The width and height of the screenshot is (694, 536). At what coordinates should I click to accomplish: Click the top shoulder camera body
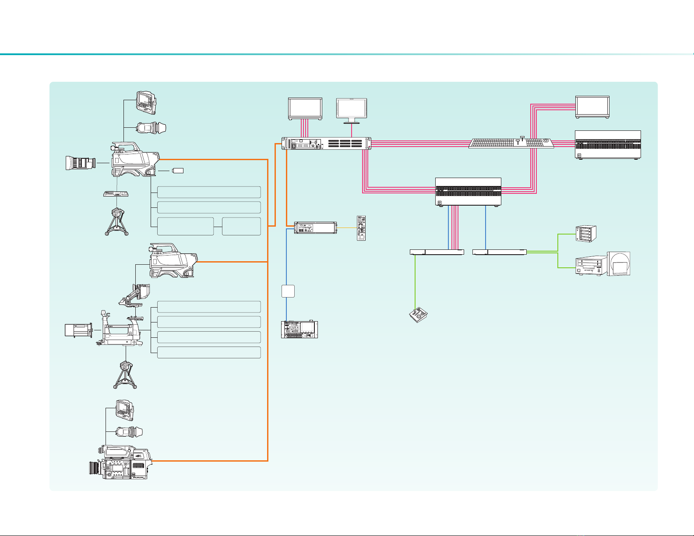[136, 160]
